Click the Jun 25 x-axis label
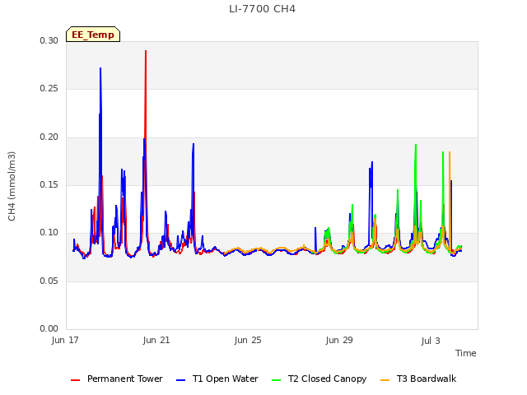This screenshot has height=395, width=527. [x=248, y=340]
